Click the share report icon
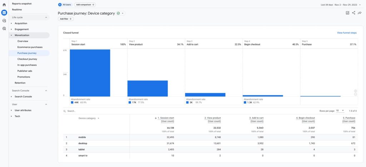This screenshot has height=167, width=366. point(353,13)
